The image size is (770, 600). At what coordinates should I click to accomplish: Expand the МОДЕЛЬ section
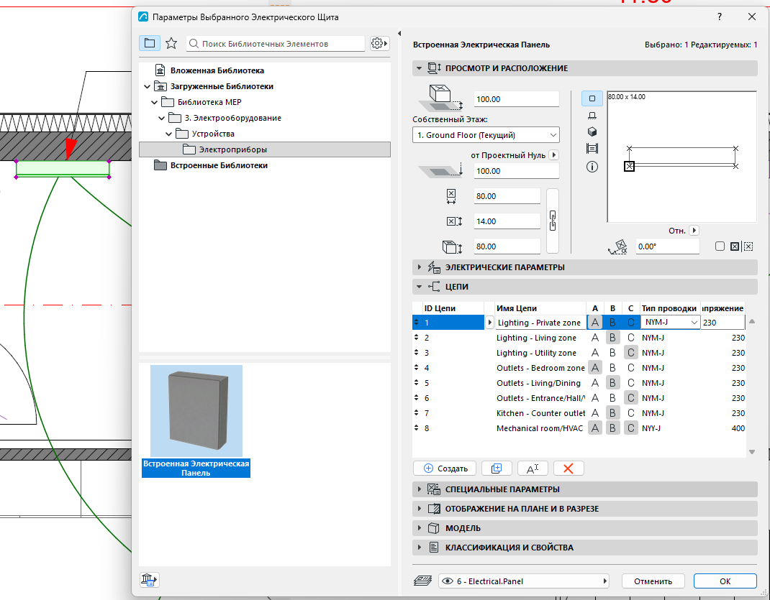click(x=419, y=528)
